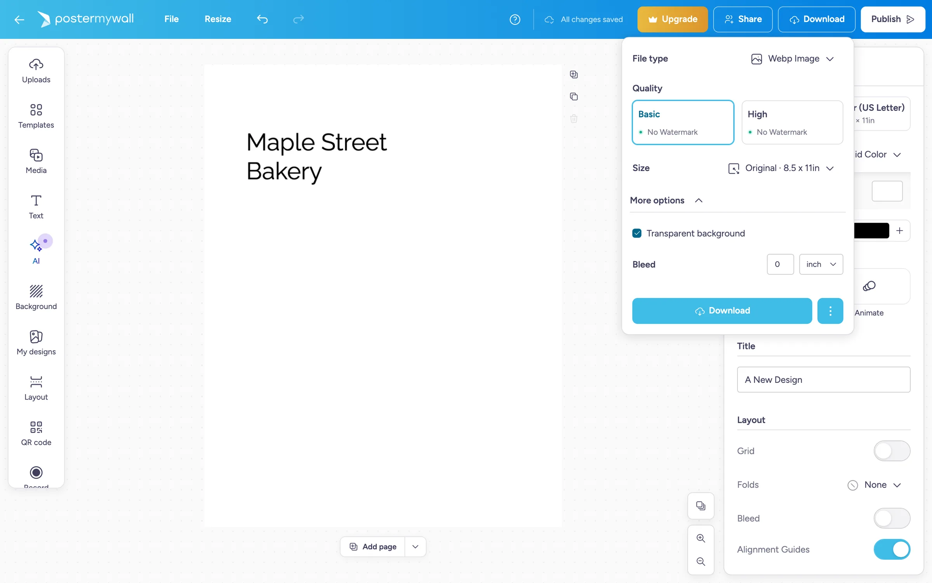Click the blue Download button in panel
The image size is (932, 583).
click(x=722, y=311)
